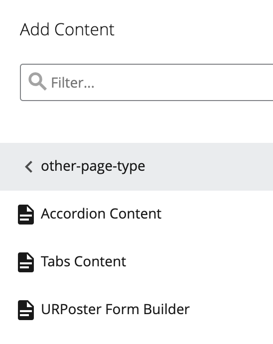The height and width of the screenshot is (344, 273).
Task: Click the Accordion Content document icon
Action: [x=26, y=215]
